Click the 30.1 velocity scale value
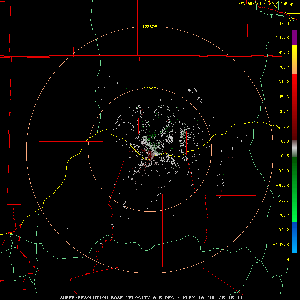 click(x=284, y=112)
